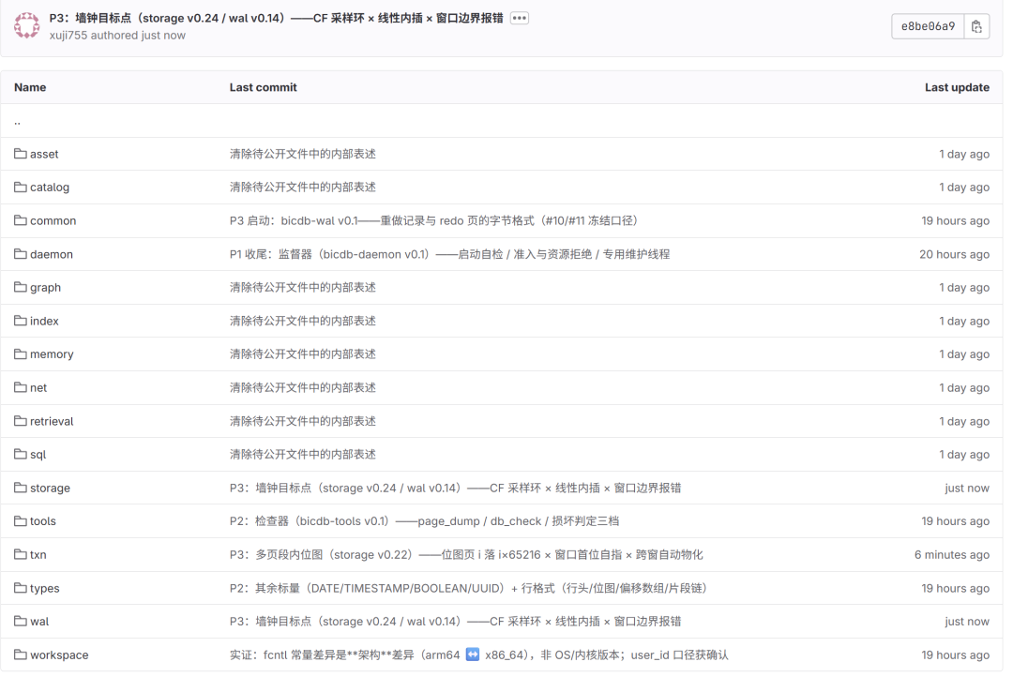Open the common directory name
The width and height of the screenshot is (1013, 677).
tap(53, 221)
